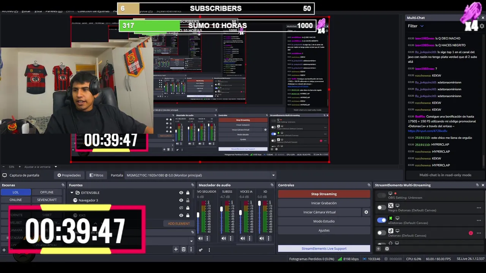This screenshot has width=486, height=273.
Task: Open preview zoom Ajustar a la ventana dropdown
Action: 55,167
